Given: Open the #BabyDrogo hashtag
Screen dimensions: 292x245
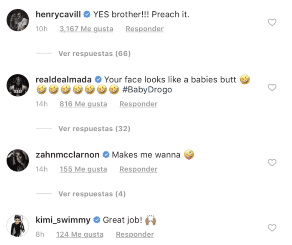Looking at the screenshot, I should (148, 90).
